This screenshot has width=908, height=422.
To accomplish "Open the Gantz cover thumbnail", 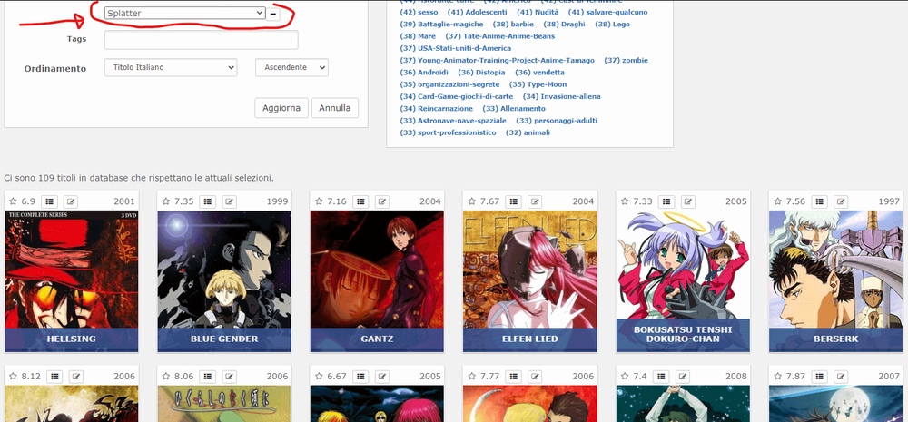I will click(377, 281).
